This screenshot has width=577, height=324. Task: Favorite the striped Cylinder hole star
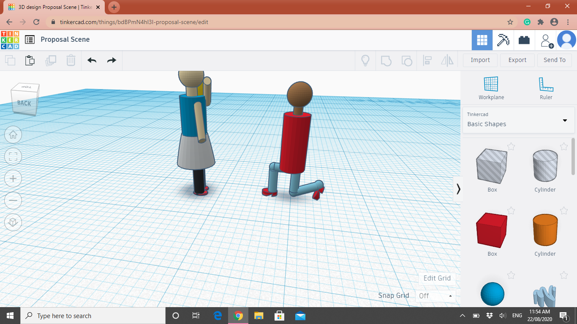(x=564, y=146)
